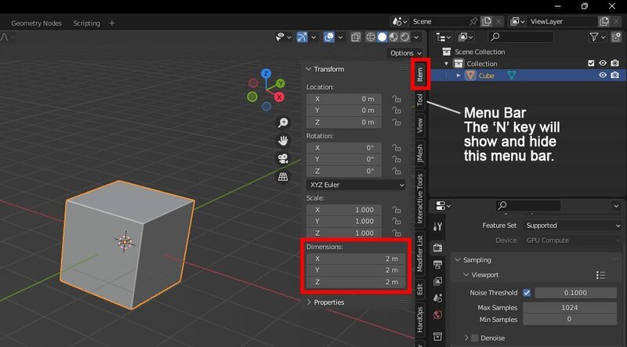Click the pan hand icon in viewport
This screenshot has width=627, height=347.
[283, 140]
